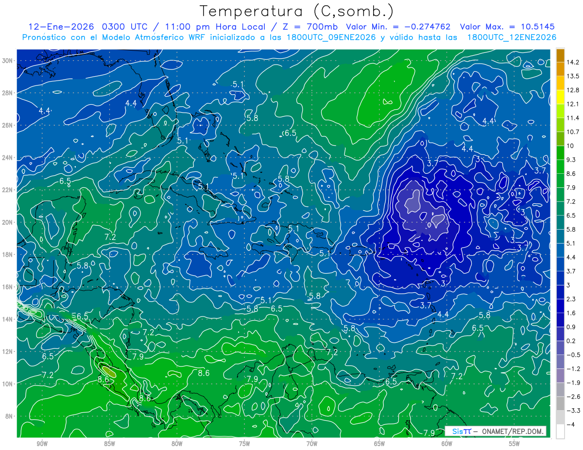The width and height of the screenshot is (583, 450).
Task: Click the 85W longitude axis label
Action: click(x=109, y=444)
